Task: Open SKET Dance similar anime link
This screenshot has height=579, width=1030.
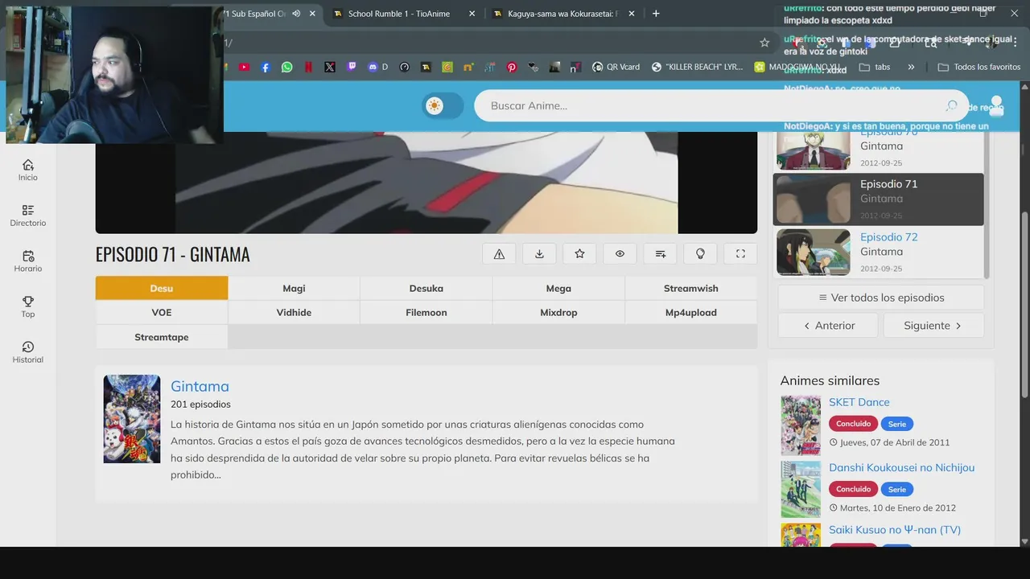Action: click(x=859, y=402)
